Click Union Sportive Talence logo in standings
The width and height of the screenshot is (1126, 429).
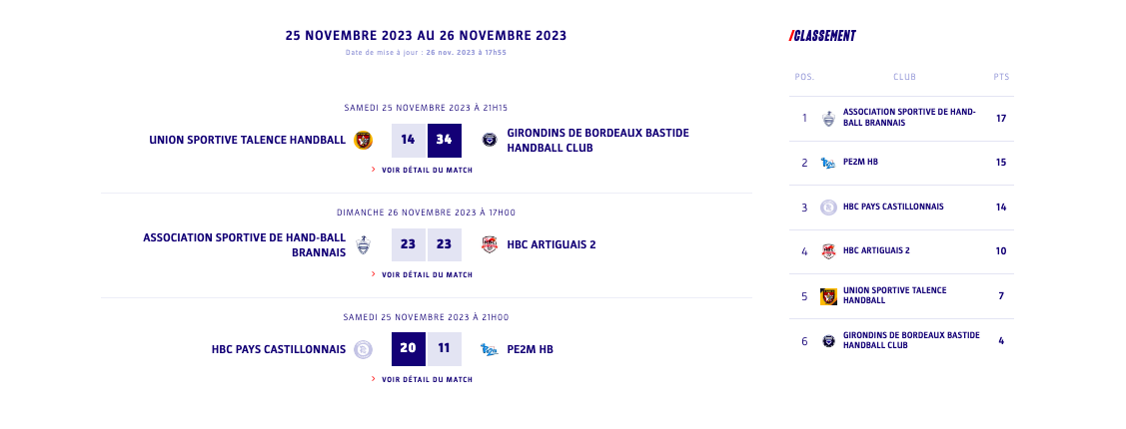pyautogui.click(x=828, y=296)
